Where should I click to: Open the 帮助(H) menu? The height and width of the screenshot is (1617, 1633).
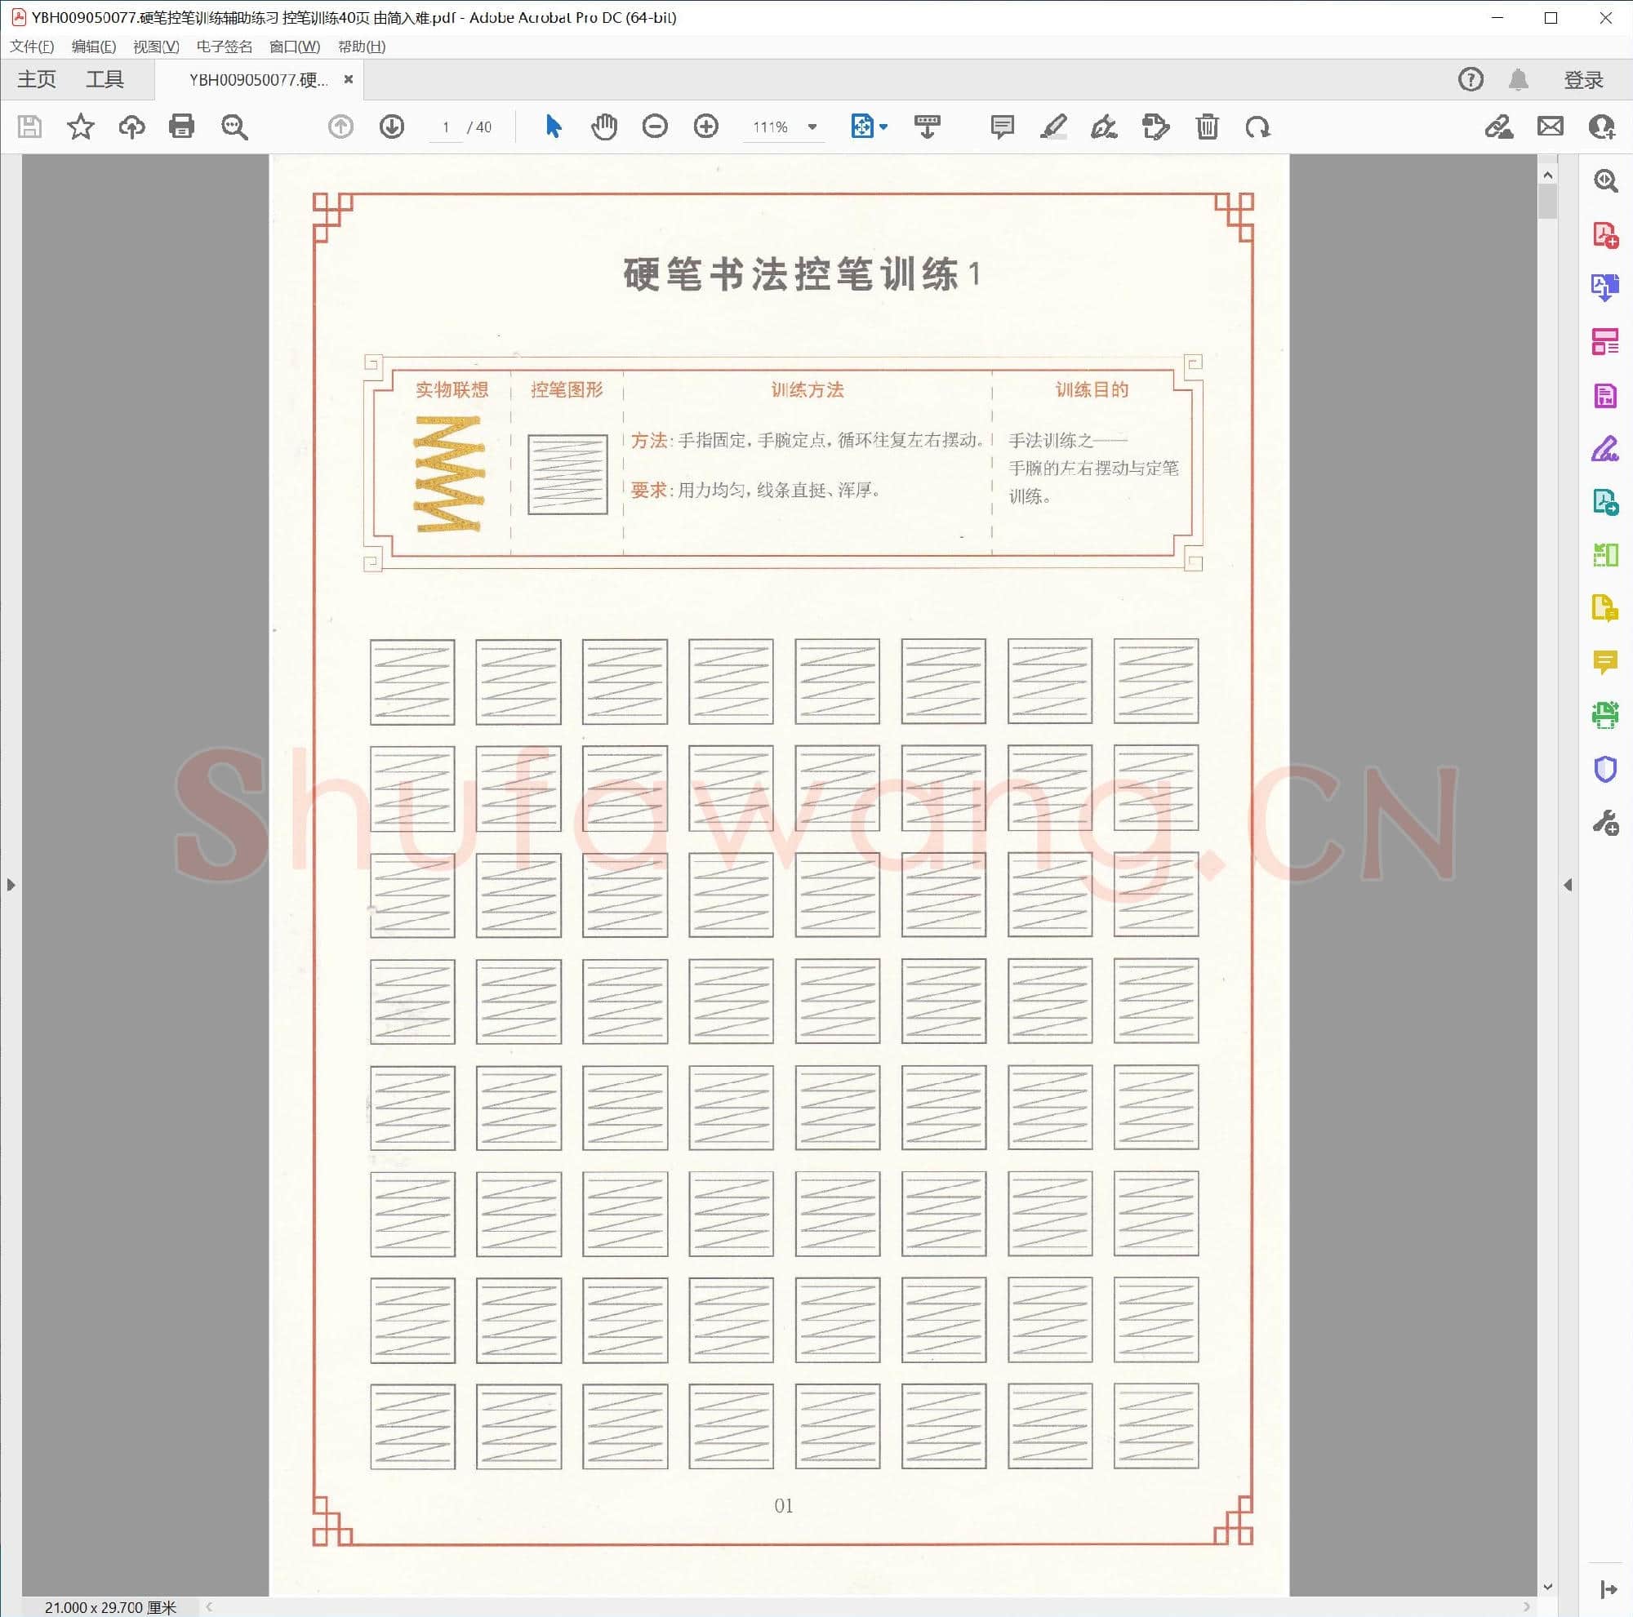[x=360, y=47]
